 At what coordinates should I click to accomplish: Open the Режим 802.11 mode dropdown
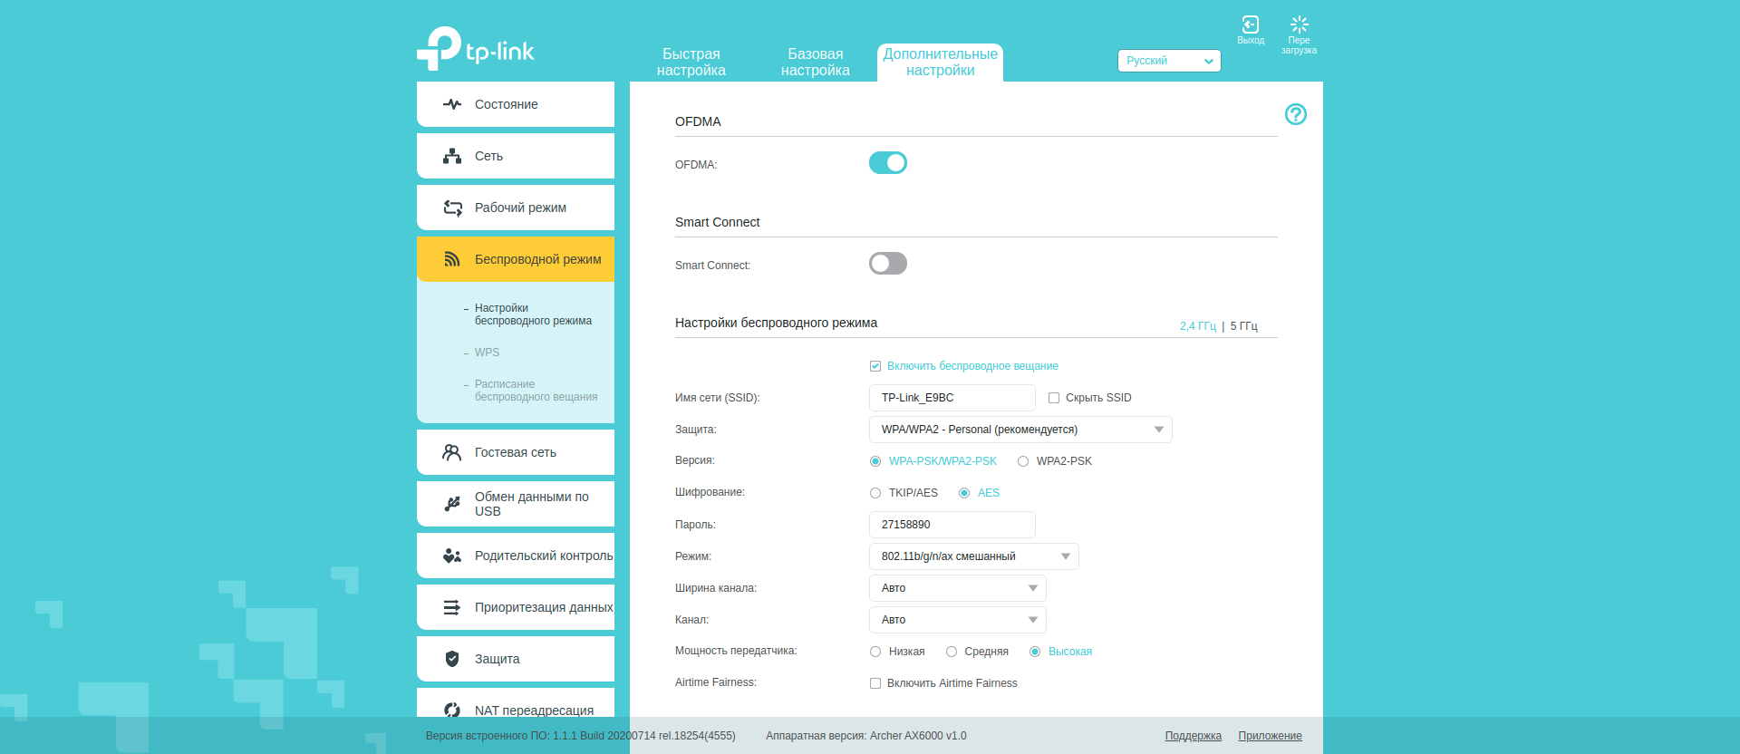click(x=973, y=556)
